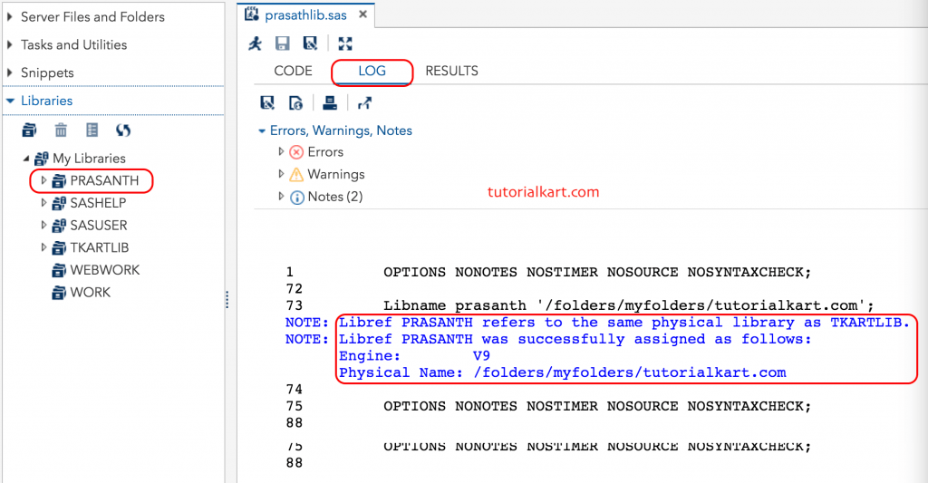Click the prasathlib.sas file icon on the tab
The height and width of the screenshot is (483, 928).
coord(252,14)
